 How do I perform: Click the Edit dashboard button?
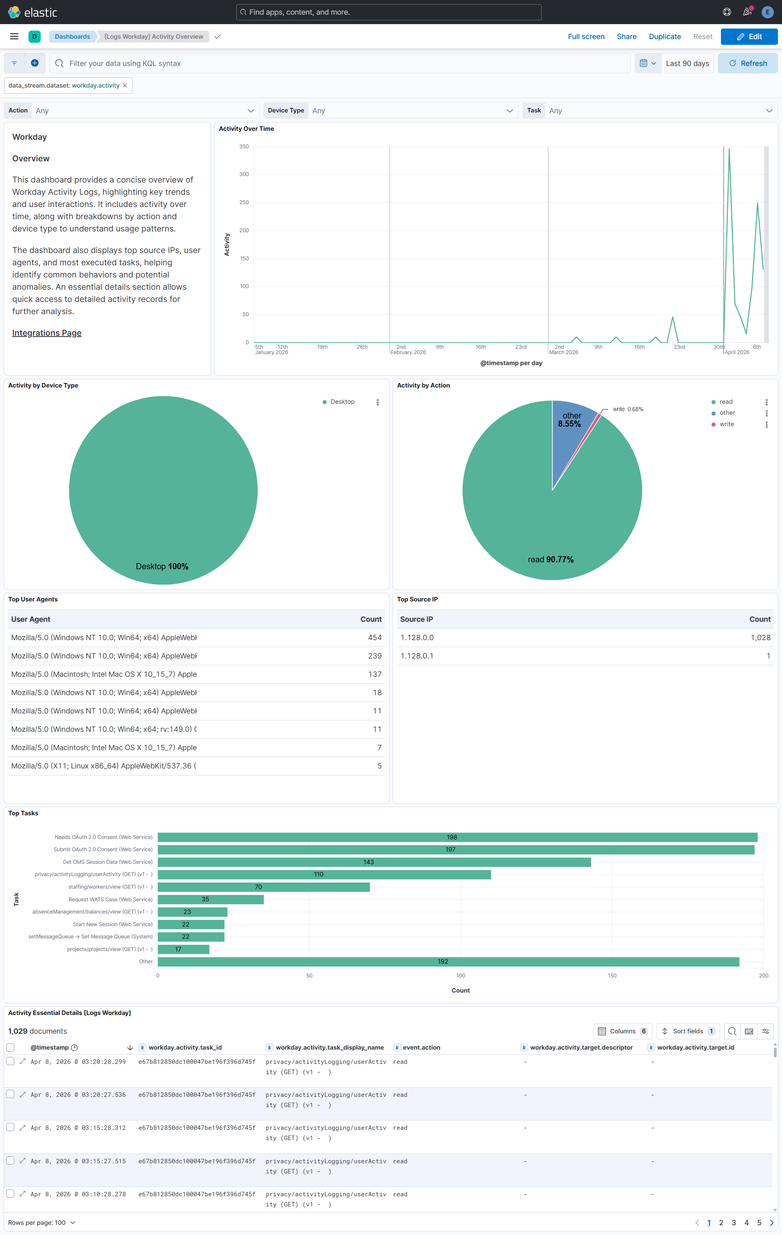pos(749,36)
